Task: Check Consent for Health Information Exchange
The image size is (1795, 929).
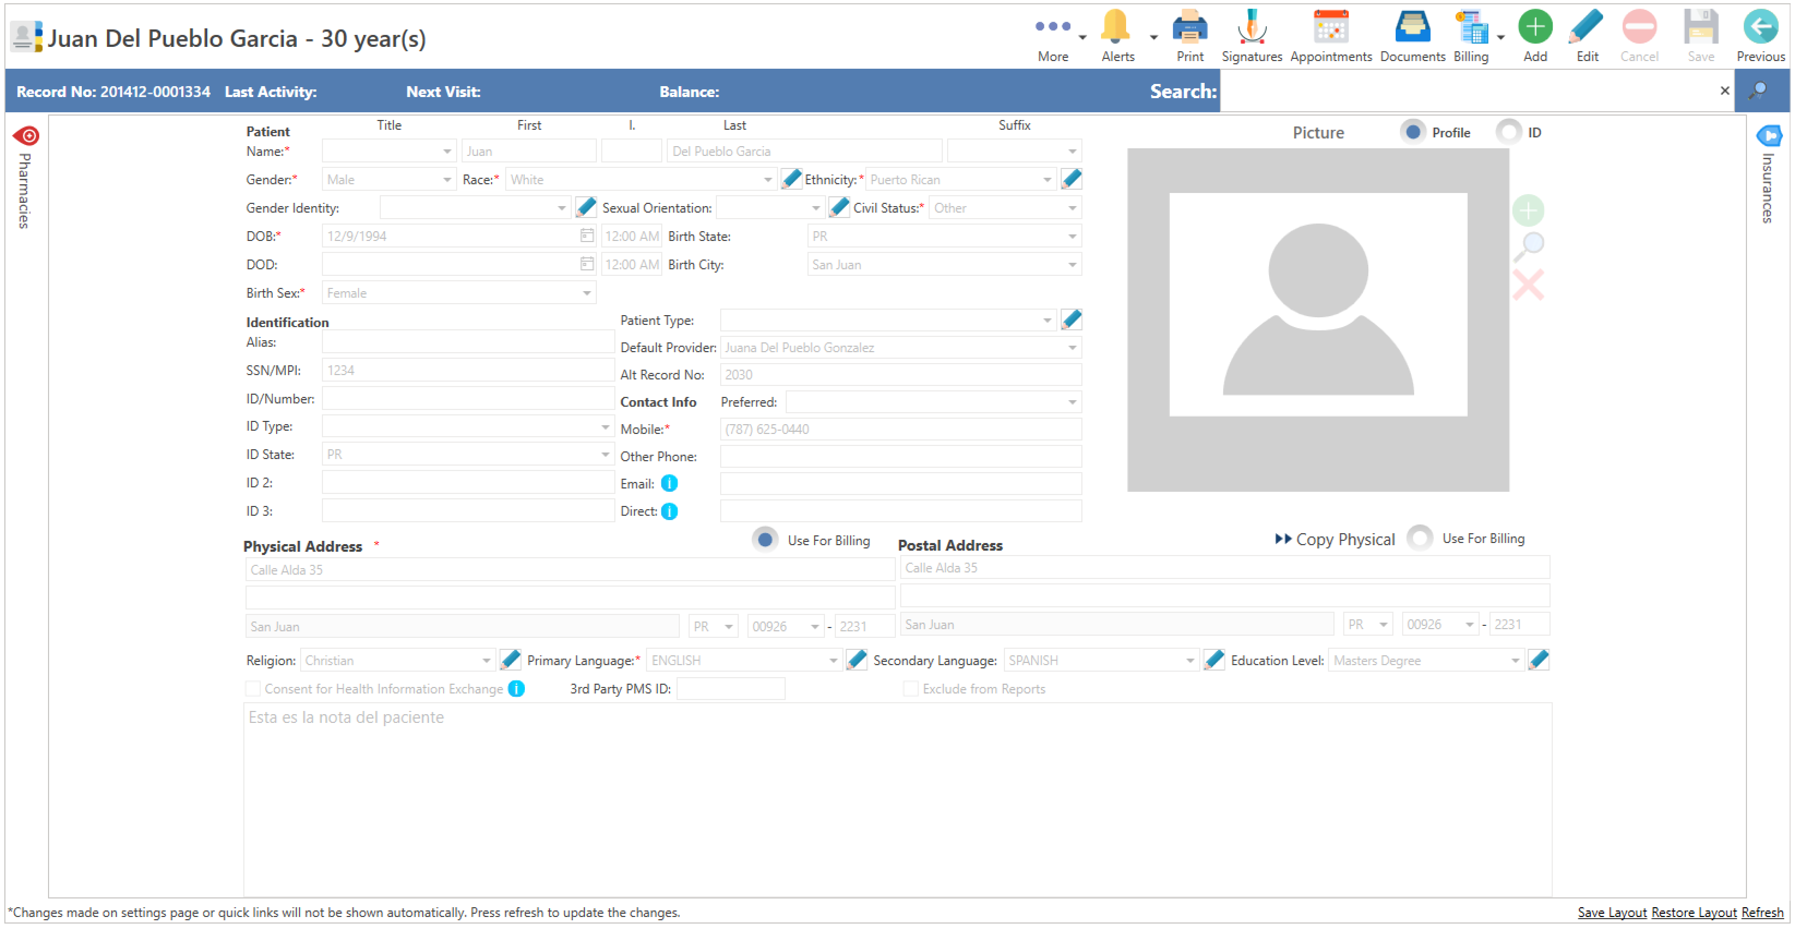Action: pyautogui.click(x=253, y=689)
